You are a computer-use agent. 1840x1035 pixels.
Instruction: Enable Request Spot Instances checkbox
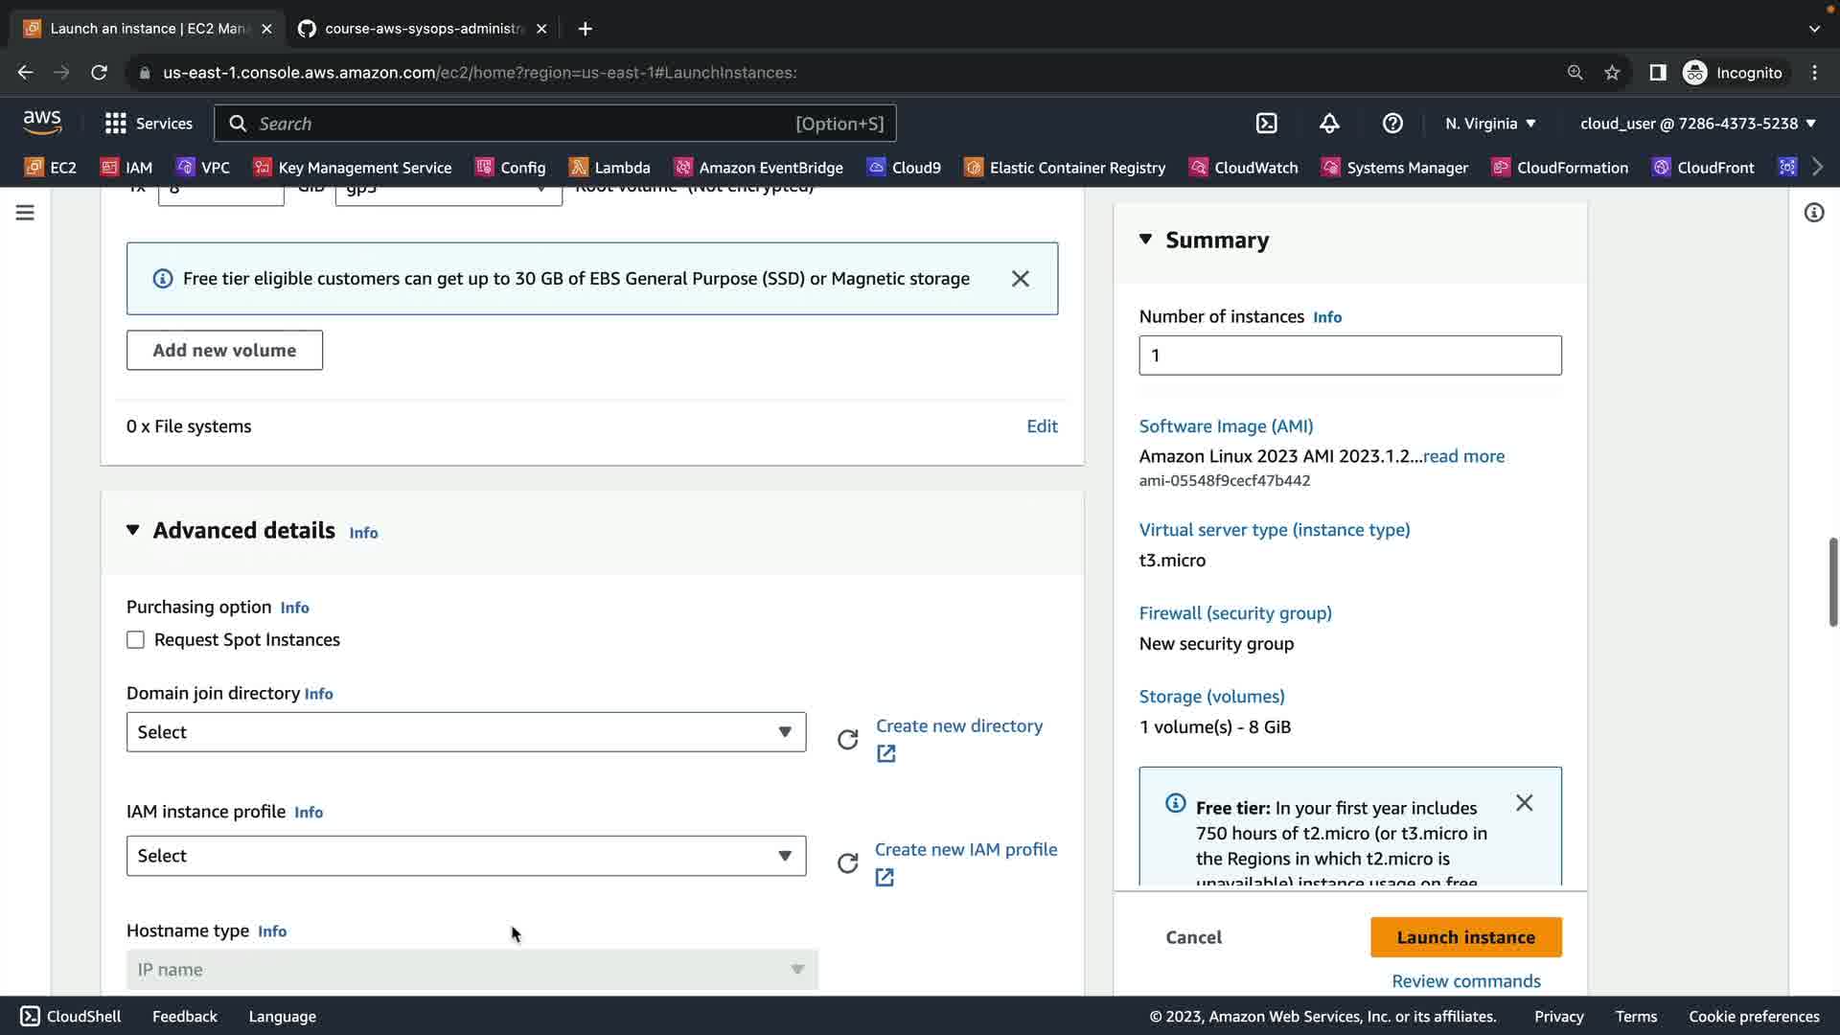coord(135,640)
